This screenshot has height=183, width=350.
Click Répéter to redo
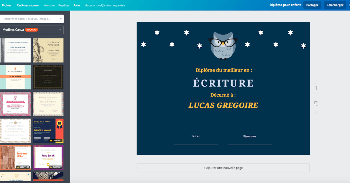click(x=64, y=5)
